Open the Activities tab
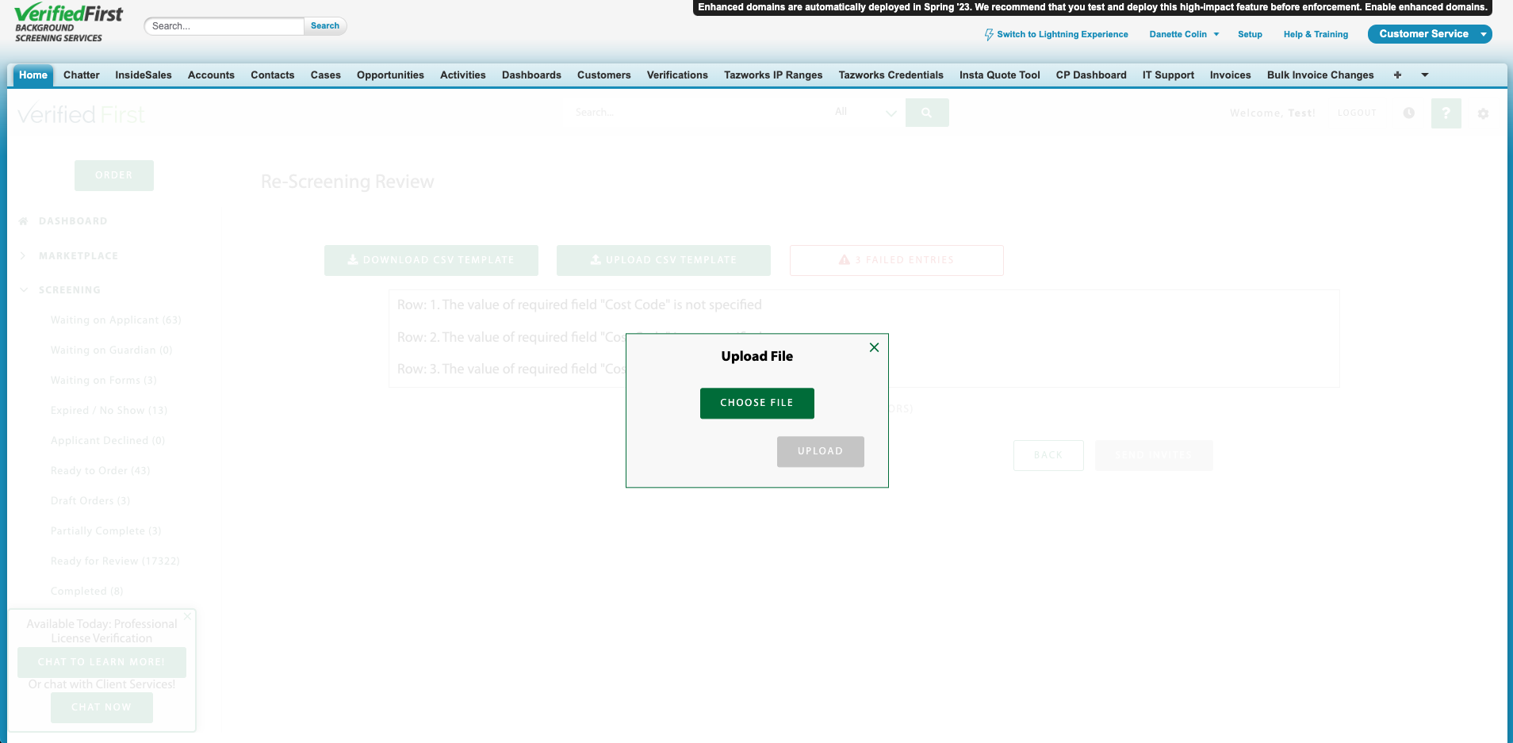This screenshot has height=743, width=1513. click(463, 75)
